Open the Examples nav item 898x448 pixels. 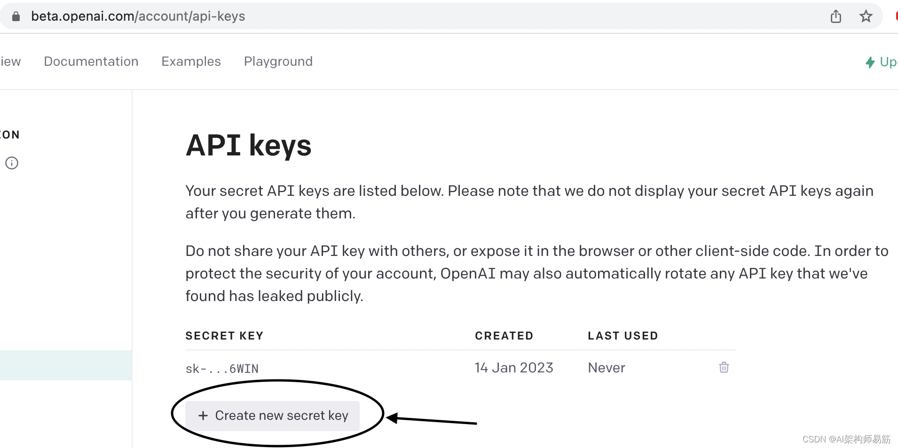coord(191,62)
